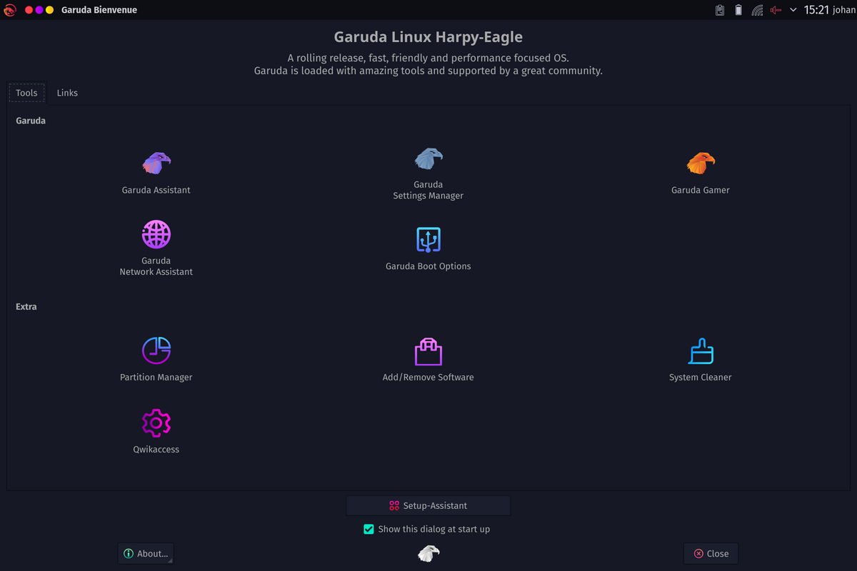This screenshot has height=571, width=857.
Task: Open Partition Manager pie-chart icon
Action: point(156,350)
